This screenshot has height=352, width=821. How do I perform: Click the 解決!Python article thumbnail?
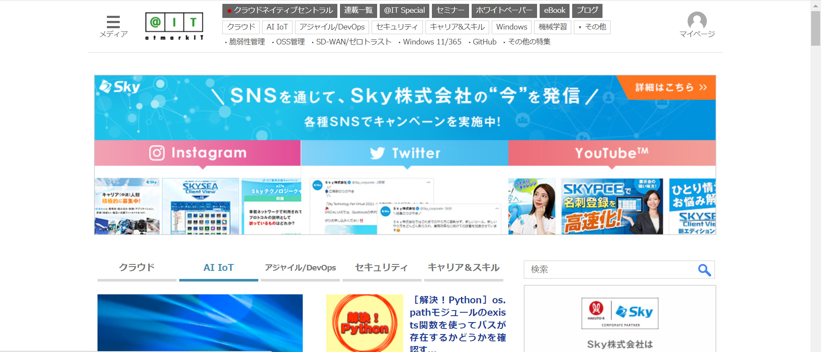point(364,323)
